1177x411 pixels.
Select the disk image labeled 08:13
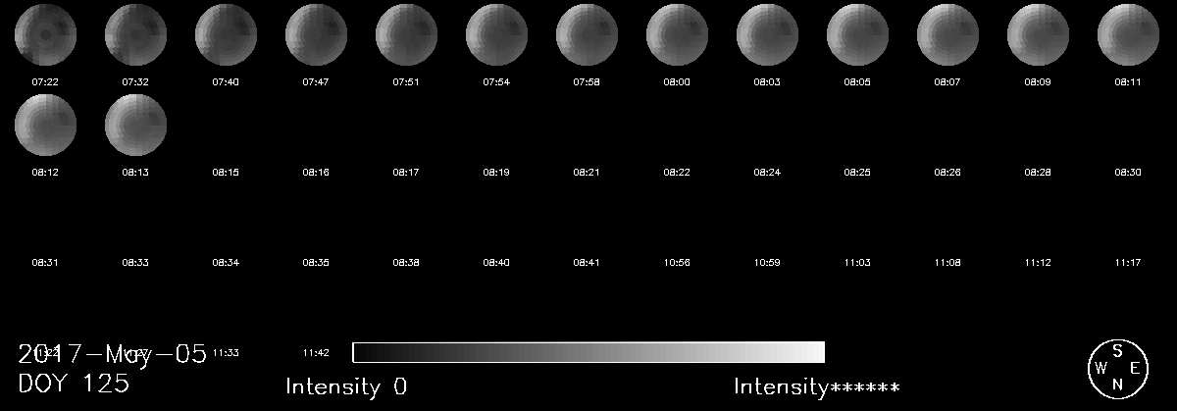135,125
